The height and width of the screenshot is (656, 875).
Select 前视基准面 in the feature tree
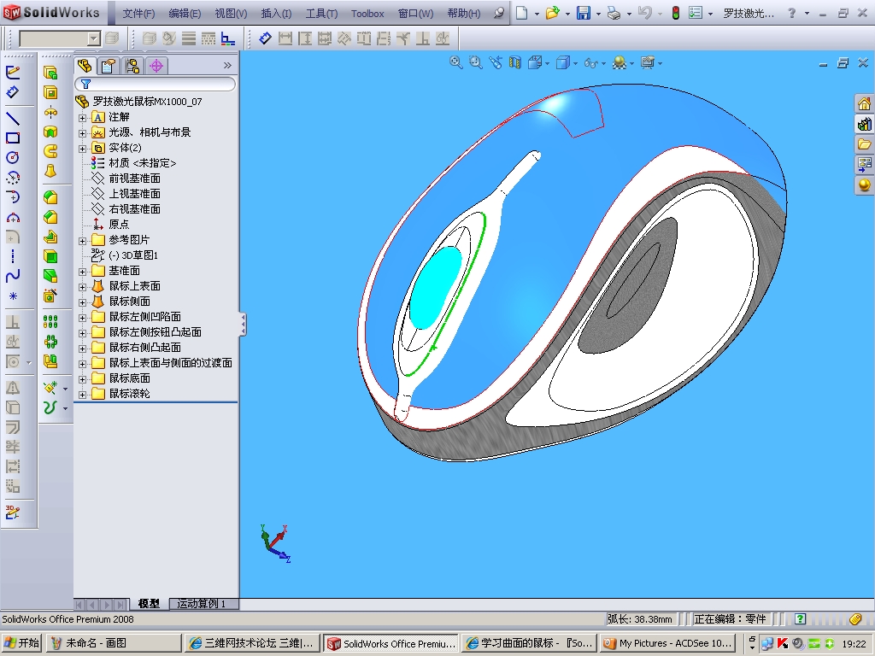(x=134, y=178)
